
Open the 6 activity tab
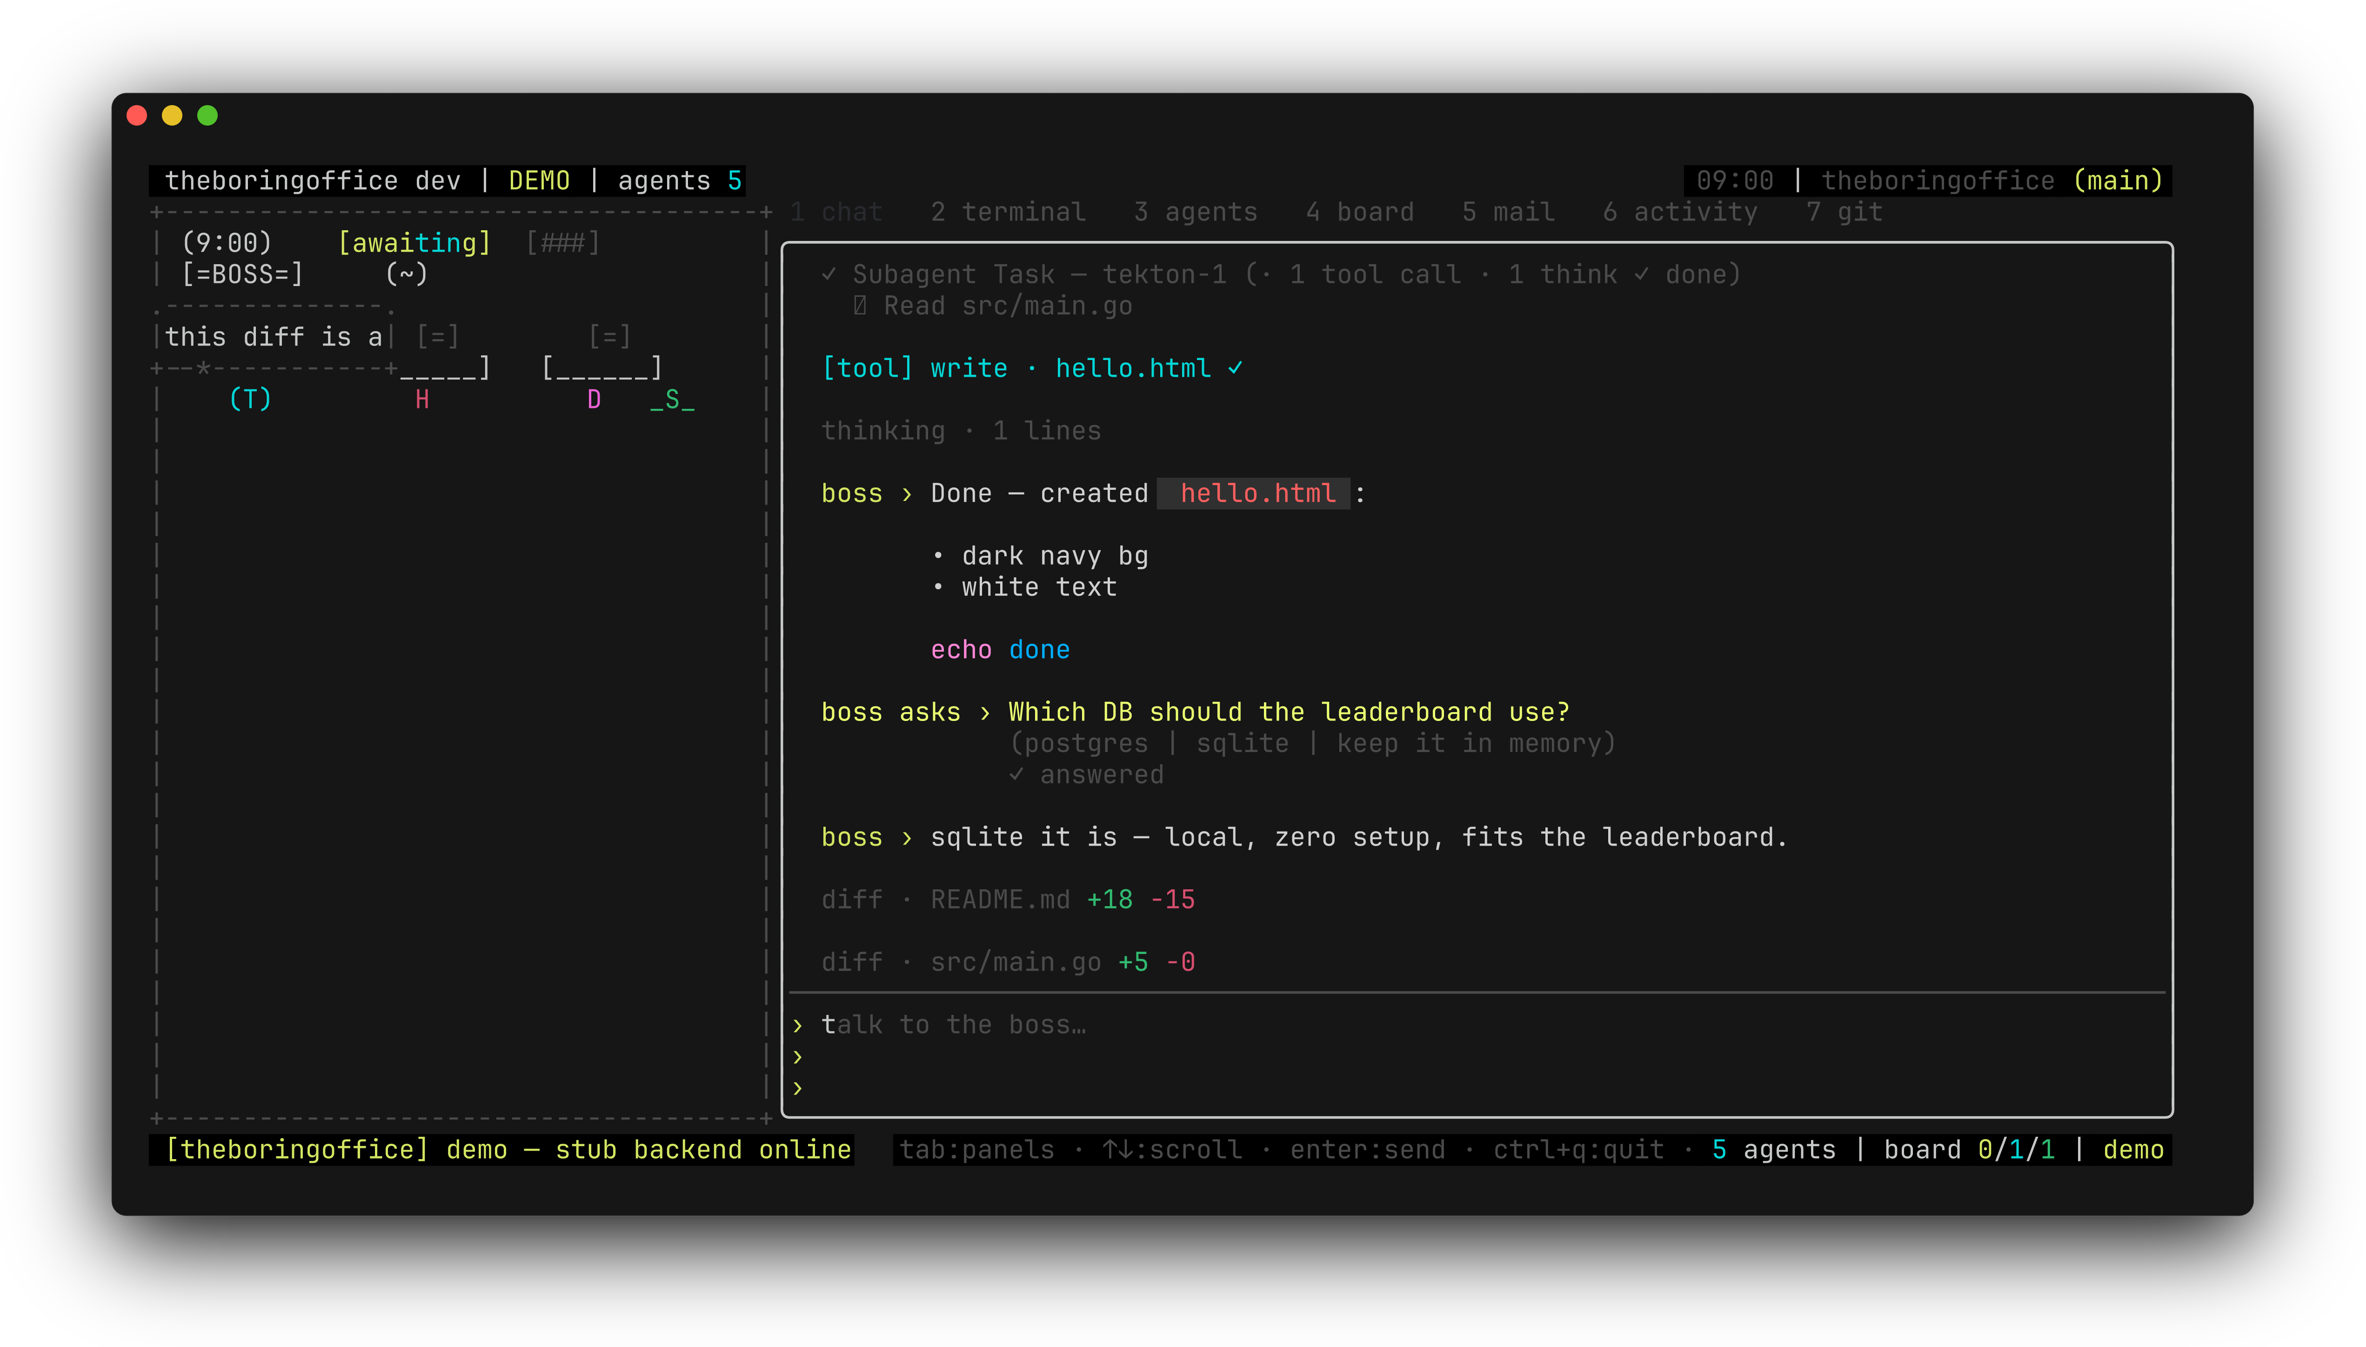click(x=1679, y=212)
